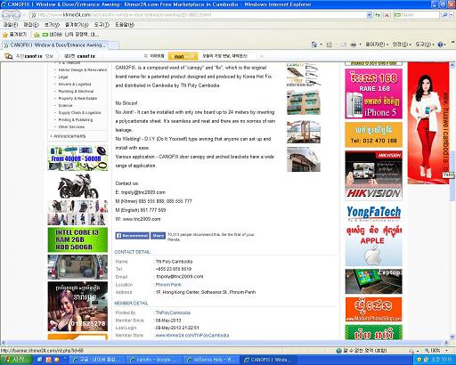This screenshot has height=365, width=456.
Task: Run the search with the magnifier icon
Action: (x=444, y=14)
